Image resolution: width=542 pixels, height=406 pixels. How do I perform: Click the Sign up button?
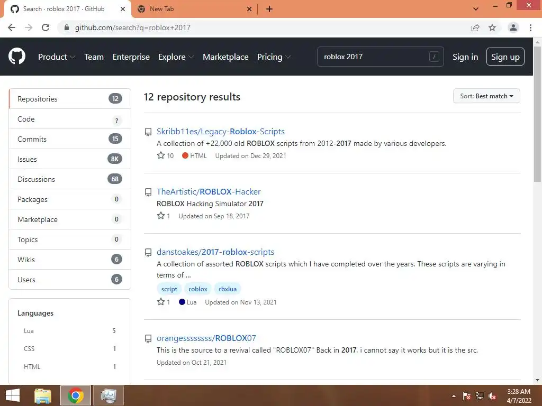pos(505,57)
